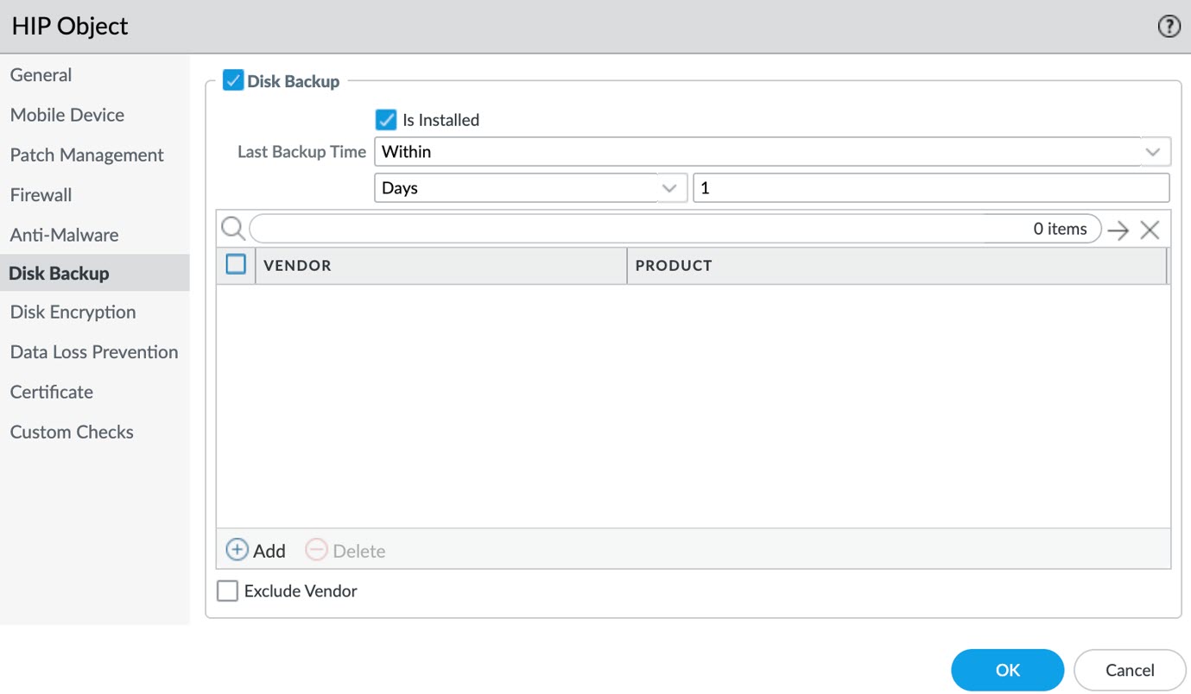Open the Last Backup Time Within dropdown

click(772, 152)
